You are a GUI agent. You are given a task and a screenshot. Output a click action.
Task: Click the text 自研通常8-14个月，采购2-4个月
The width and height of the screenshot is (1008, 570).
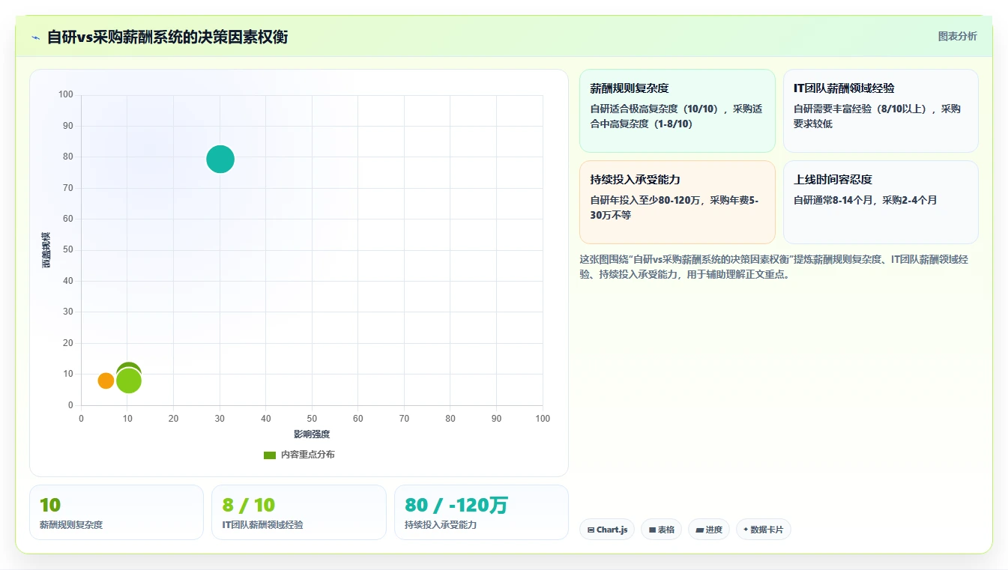coord(866,200)
